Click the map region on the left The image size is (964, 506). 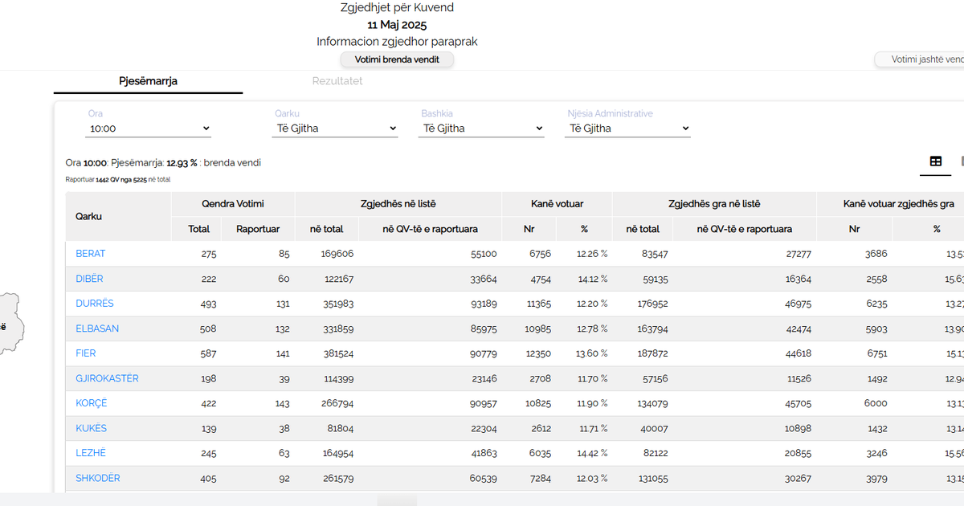tap(11, 324)
